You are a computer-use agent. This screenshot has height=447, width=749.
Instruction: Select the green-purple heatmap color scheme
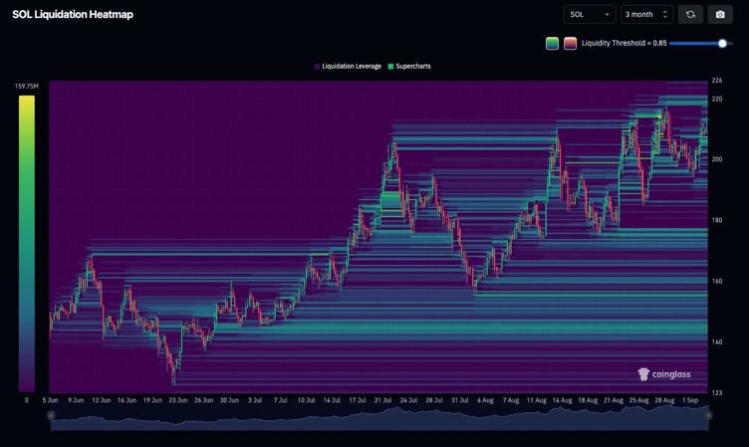pyautogui.click(x=552, y=43)
